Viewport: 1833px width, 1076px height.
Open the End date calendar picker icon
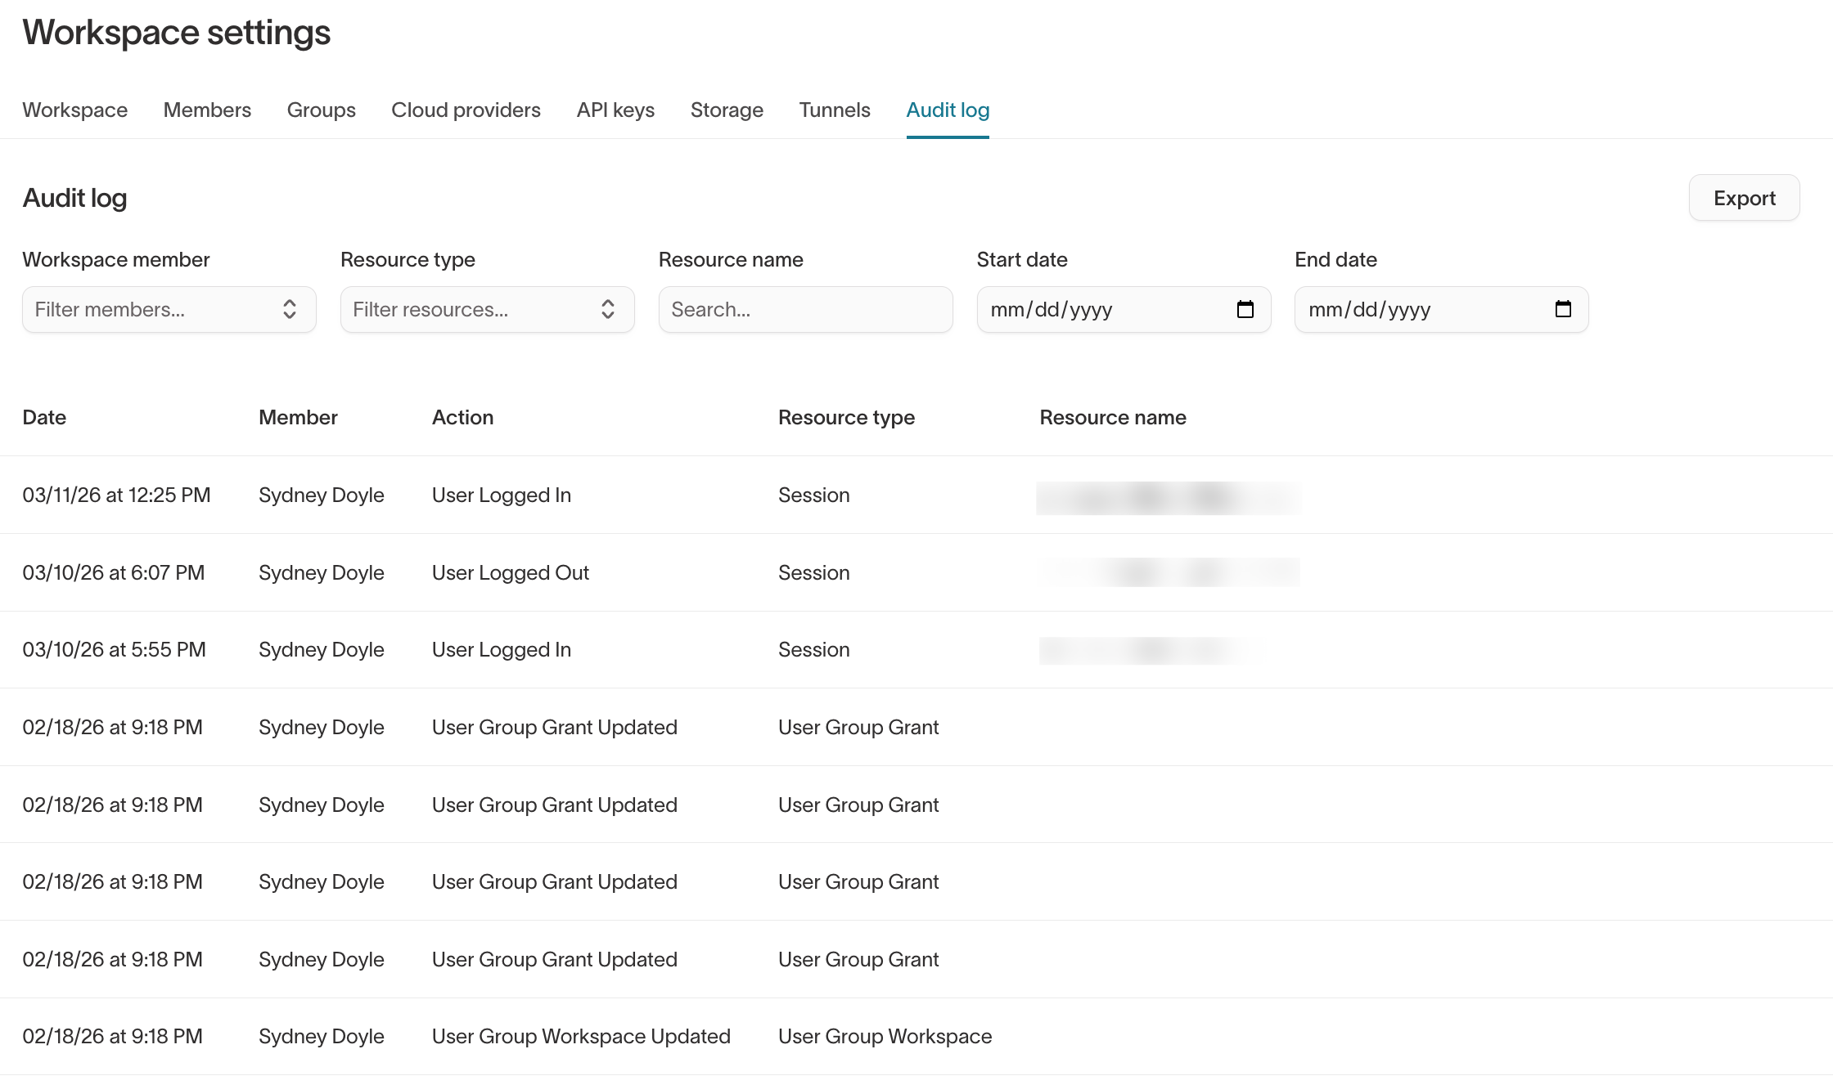pos(1563,309)
